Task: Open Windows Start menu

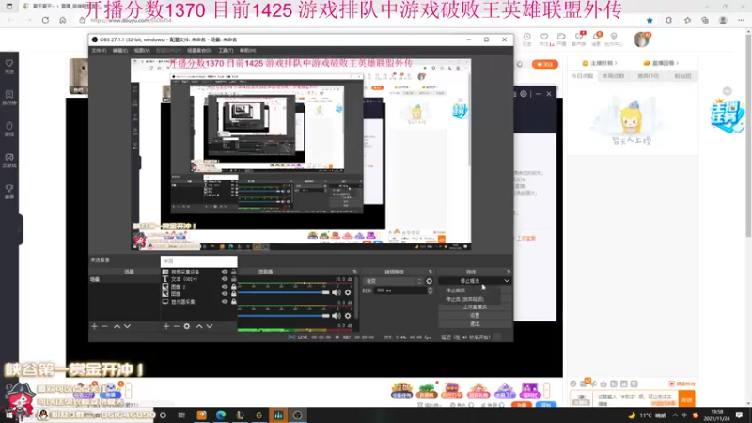Action: pyautogui.click(x=8, y=415)
